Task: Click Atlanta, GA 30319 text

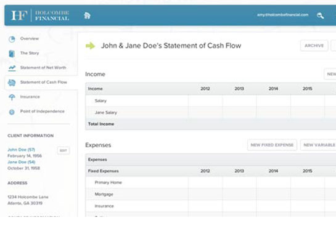Action: tap(25, 203)
